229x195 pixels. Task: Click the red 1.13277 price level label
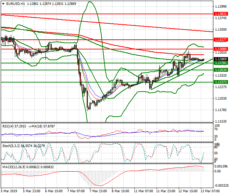point(221,40)
